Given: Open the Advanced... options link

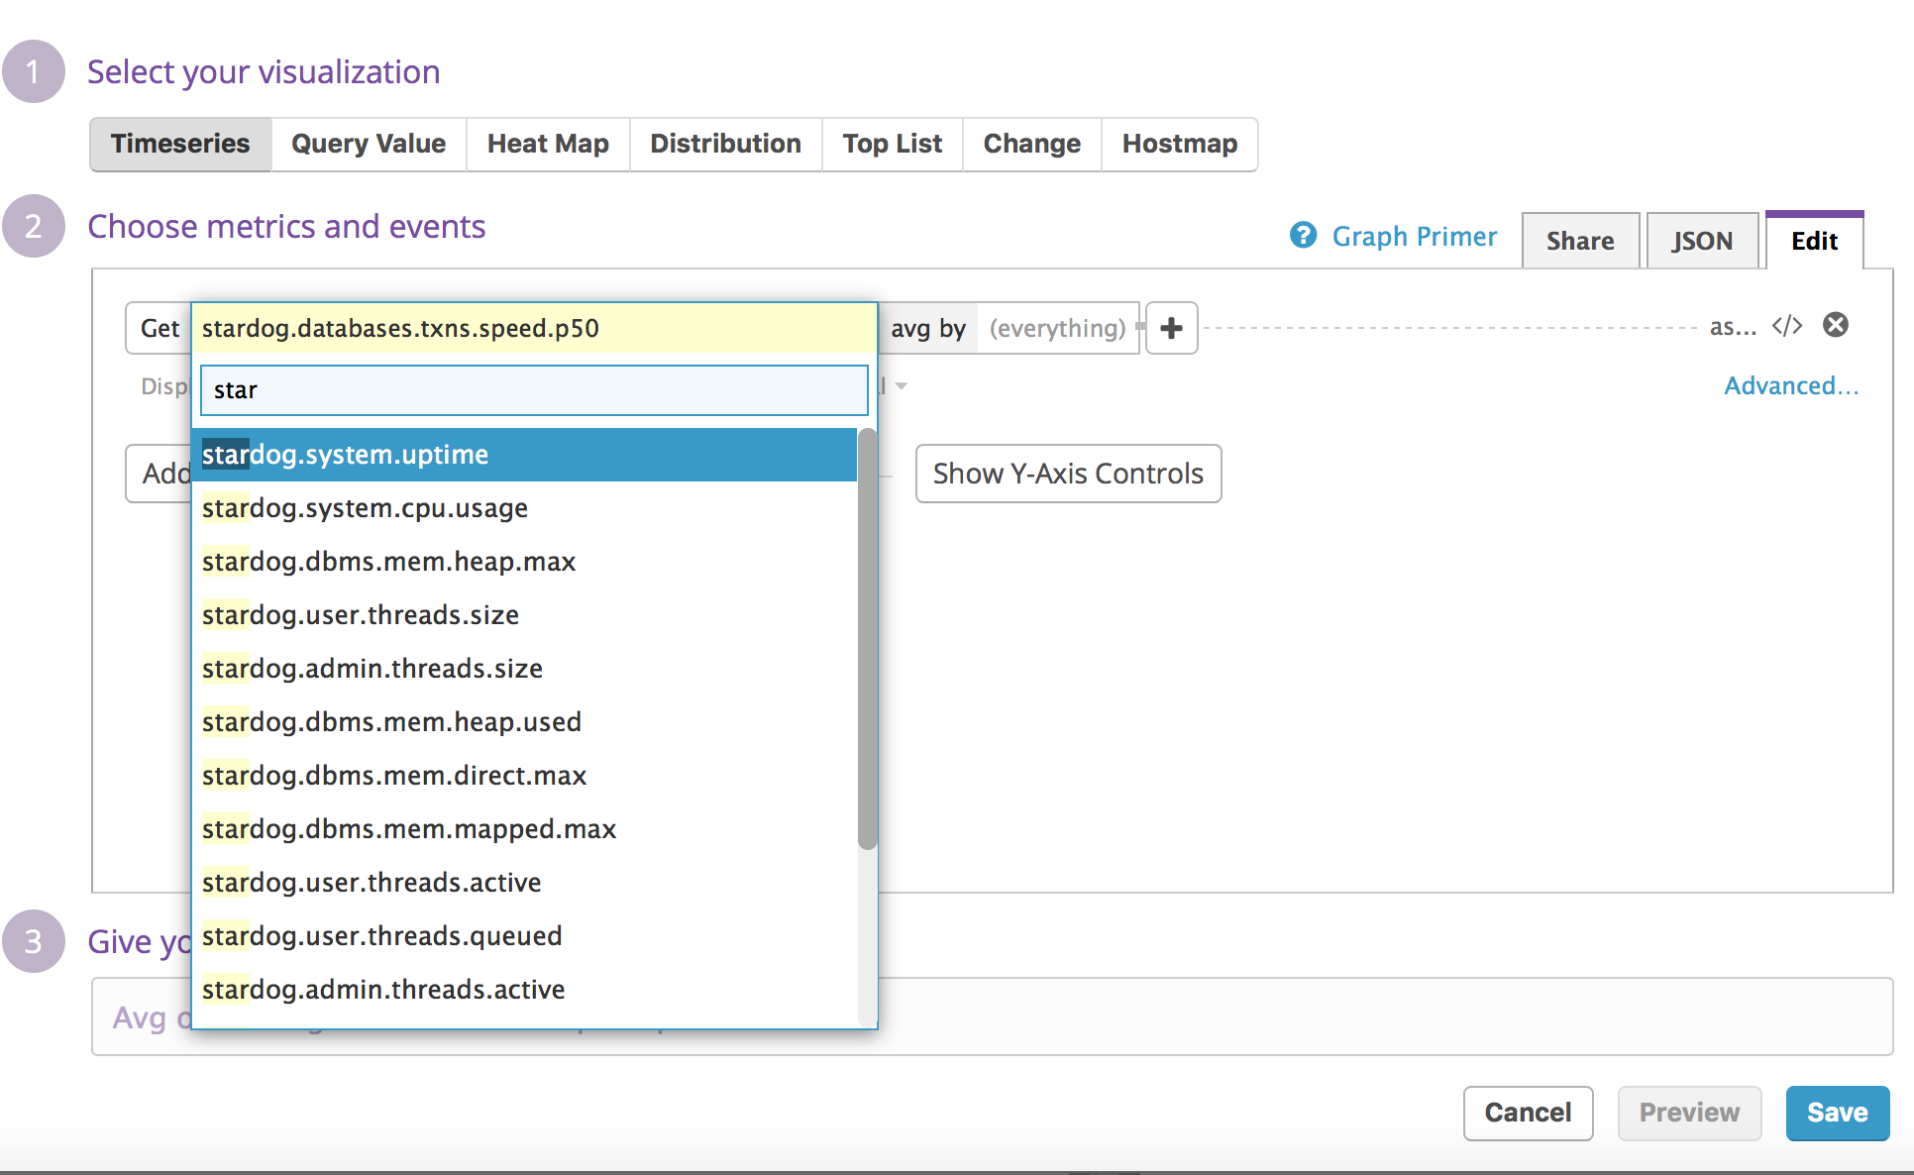Looking at the screenshot, I should (x=1791, y=385).
